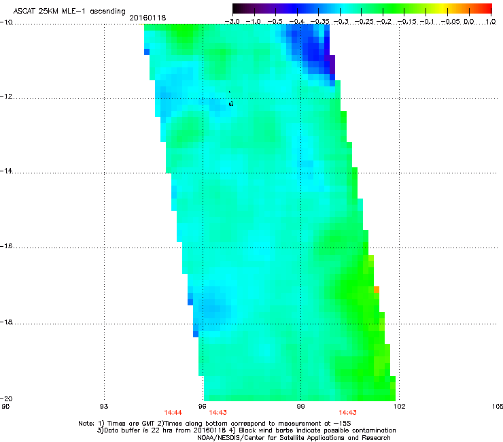
Task: Click the '-16' latitude axis label
Action: 6,246
